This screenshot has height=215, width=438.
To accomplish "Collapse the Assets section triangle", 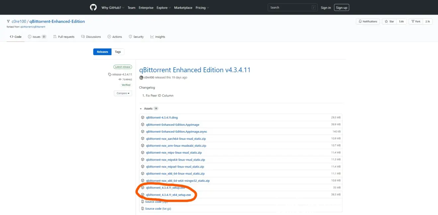I will [x=141, y=108].
